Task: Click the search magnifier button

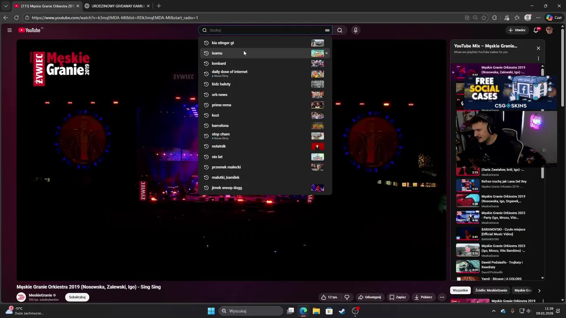Action: (x=340, y=30)
